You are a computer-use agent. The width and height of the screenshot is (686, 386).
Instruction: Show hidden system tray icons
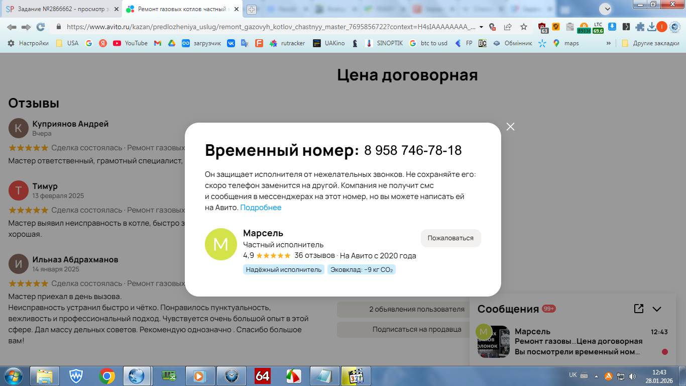[596, 376]
